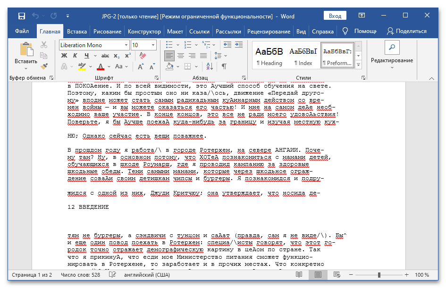Apply the Index style
This screenshot has width=446, height=288.
pos(303,56)
